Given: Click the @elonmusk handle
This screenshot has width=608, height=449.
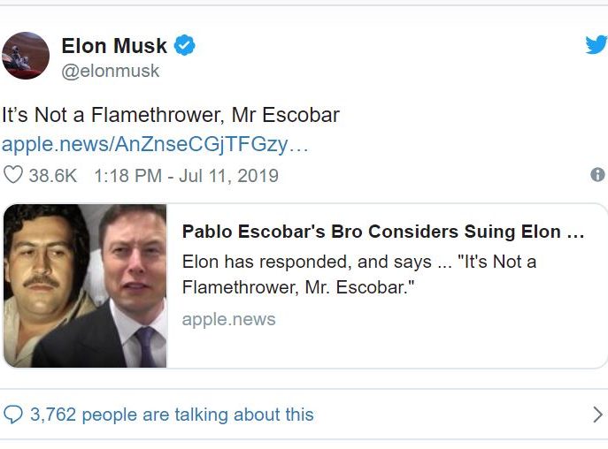Looking at the screenshot, I should tap(110, 71).
